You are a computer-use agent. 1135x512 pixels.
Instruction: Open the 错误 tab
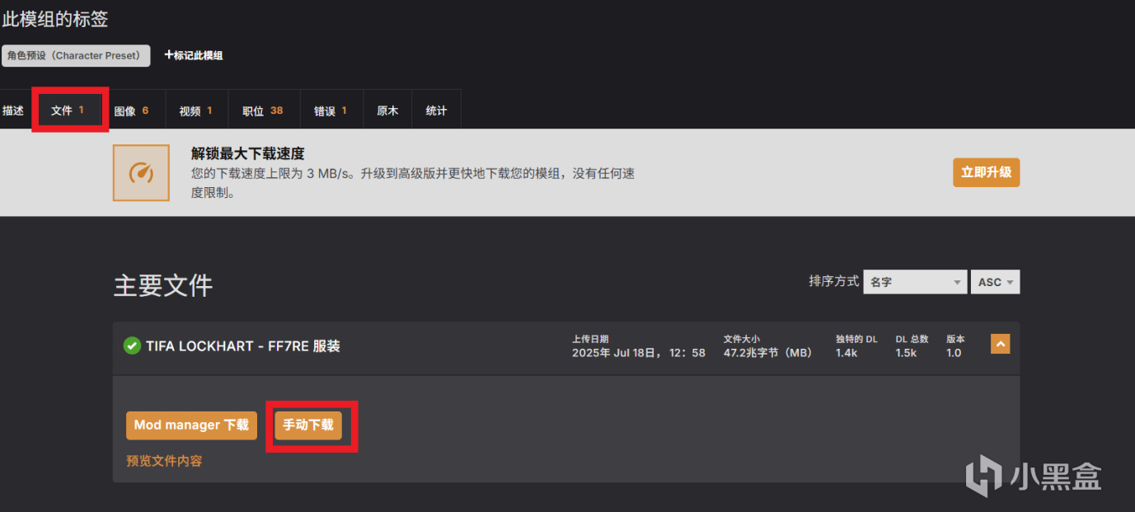tap(331, 110)
